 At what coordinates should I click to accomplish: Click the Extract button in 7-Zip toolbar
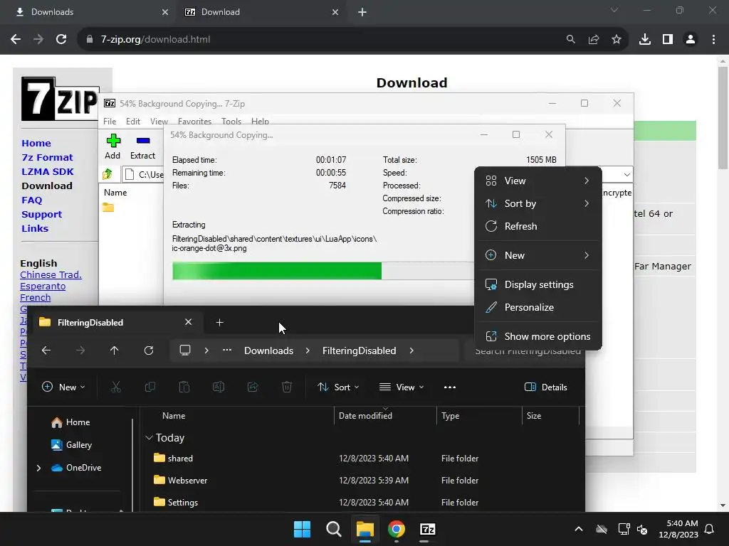click(142, 146)
